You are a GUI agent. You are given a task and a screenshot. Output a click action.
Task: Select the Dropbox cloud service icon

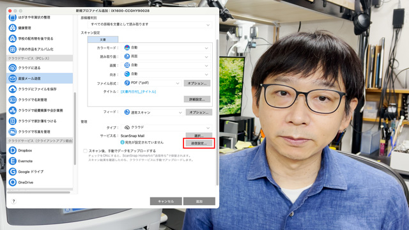(x=13, y=150)
